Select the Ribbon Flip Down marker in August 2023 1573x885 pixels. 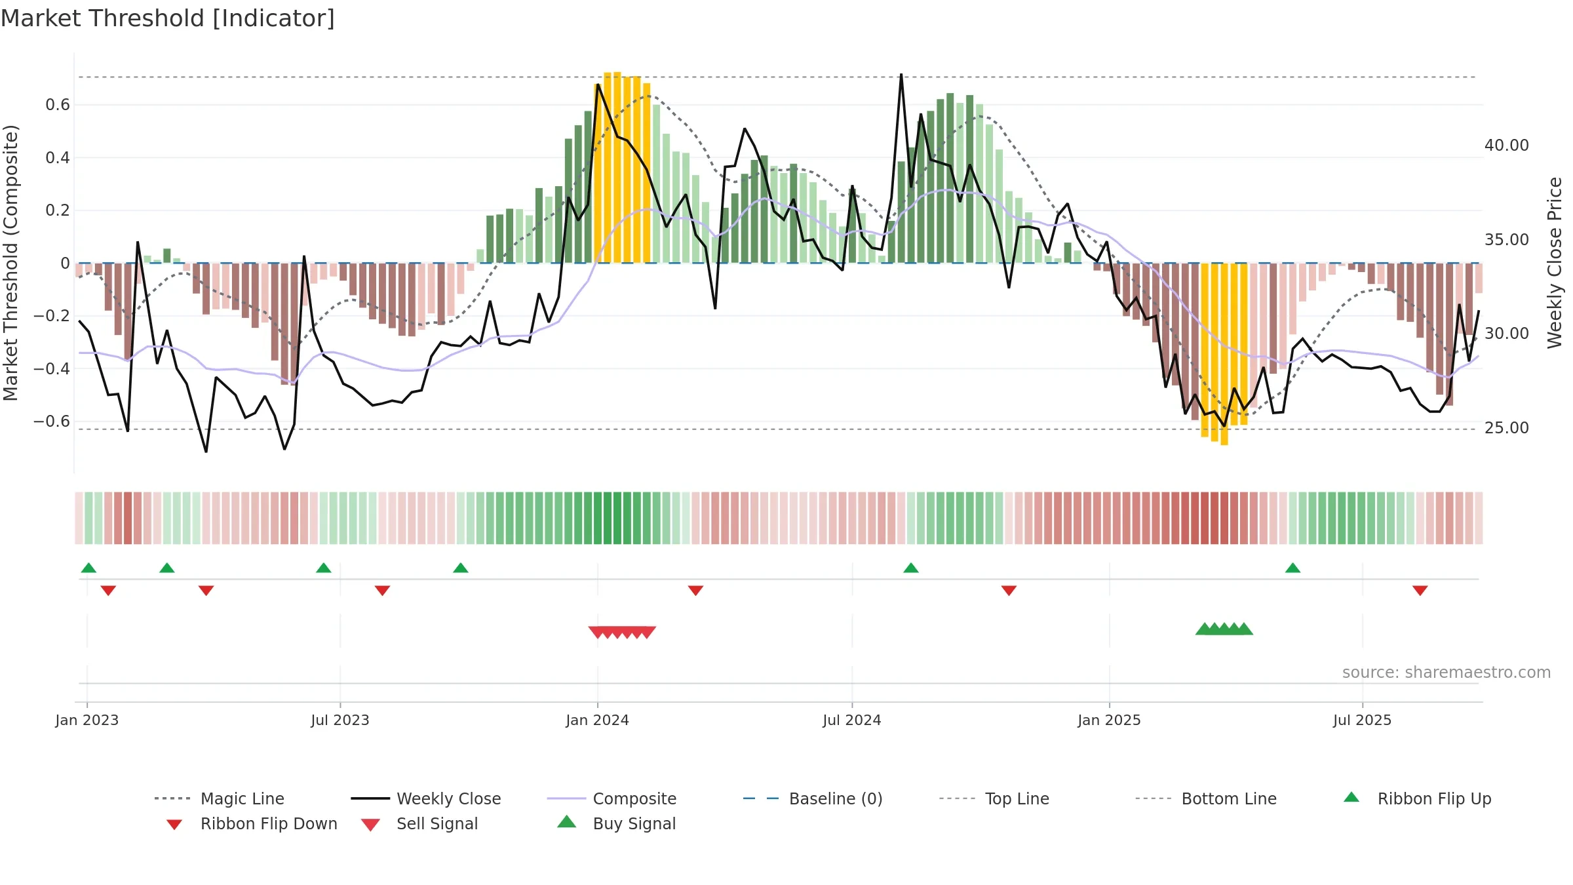point(382,591)
